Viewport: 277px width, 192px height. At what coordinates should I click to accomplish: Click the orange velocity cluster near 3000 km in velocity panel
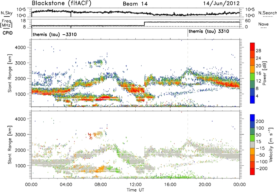point(98,134)
